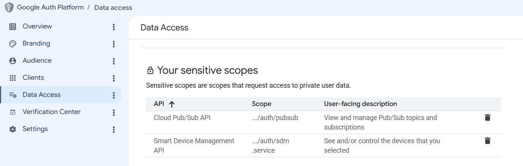Click the .../auth/pubsub scope value

tap(275, 118)
